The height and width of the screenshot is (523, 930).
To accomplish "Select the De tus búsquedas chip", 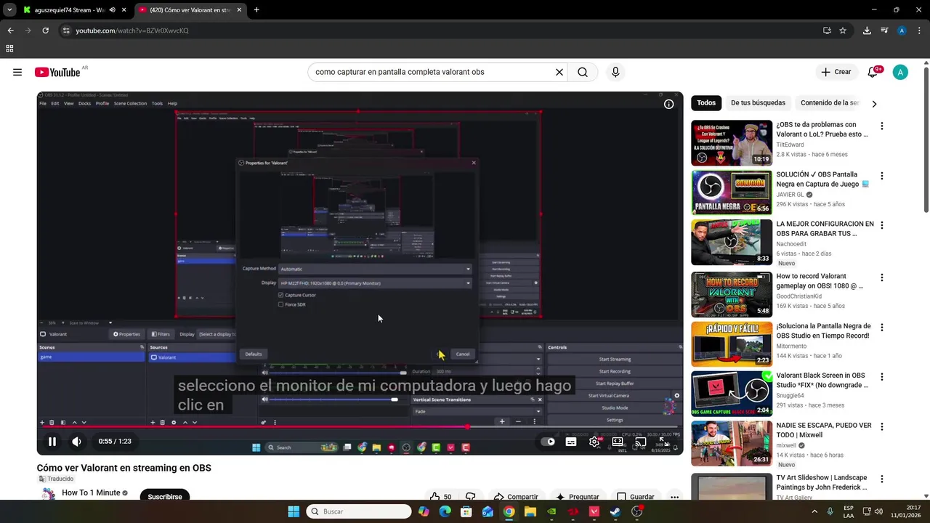I will pos(758,103).
